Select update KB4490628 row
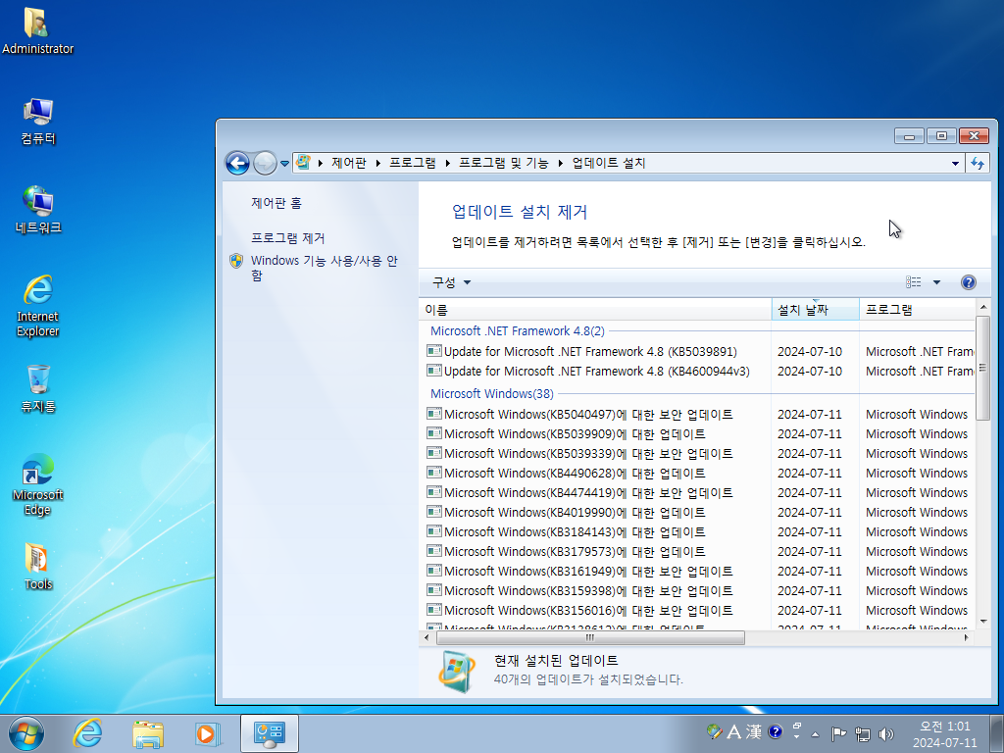This screenshot has width=1004, height=753. [x=700, y=474]
